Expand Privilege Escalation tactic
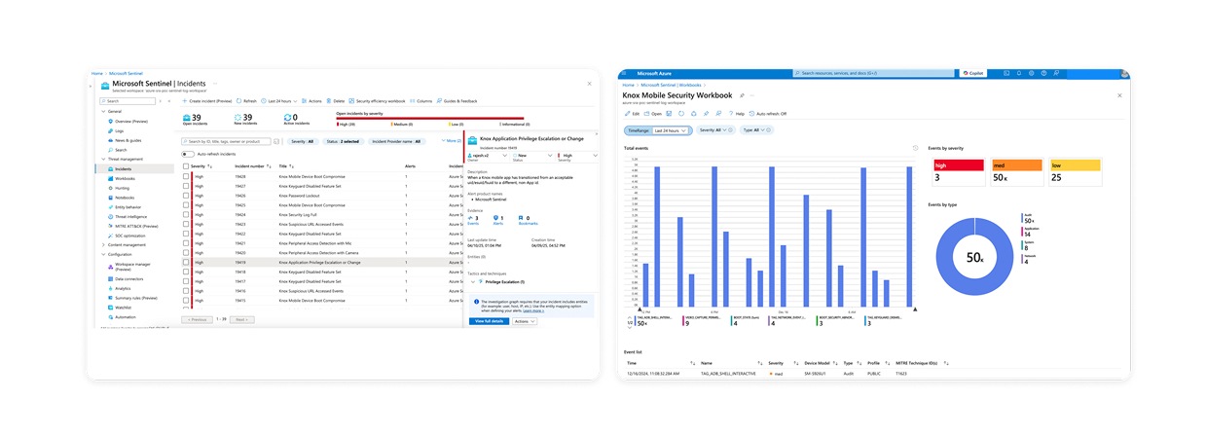The image size is (1206, 436). (x=473, y=281)
